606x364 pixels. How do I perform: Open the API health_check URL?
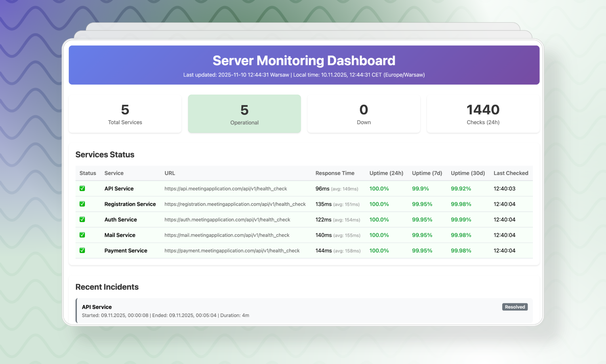click(225, 189)
